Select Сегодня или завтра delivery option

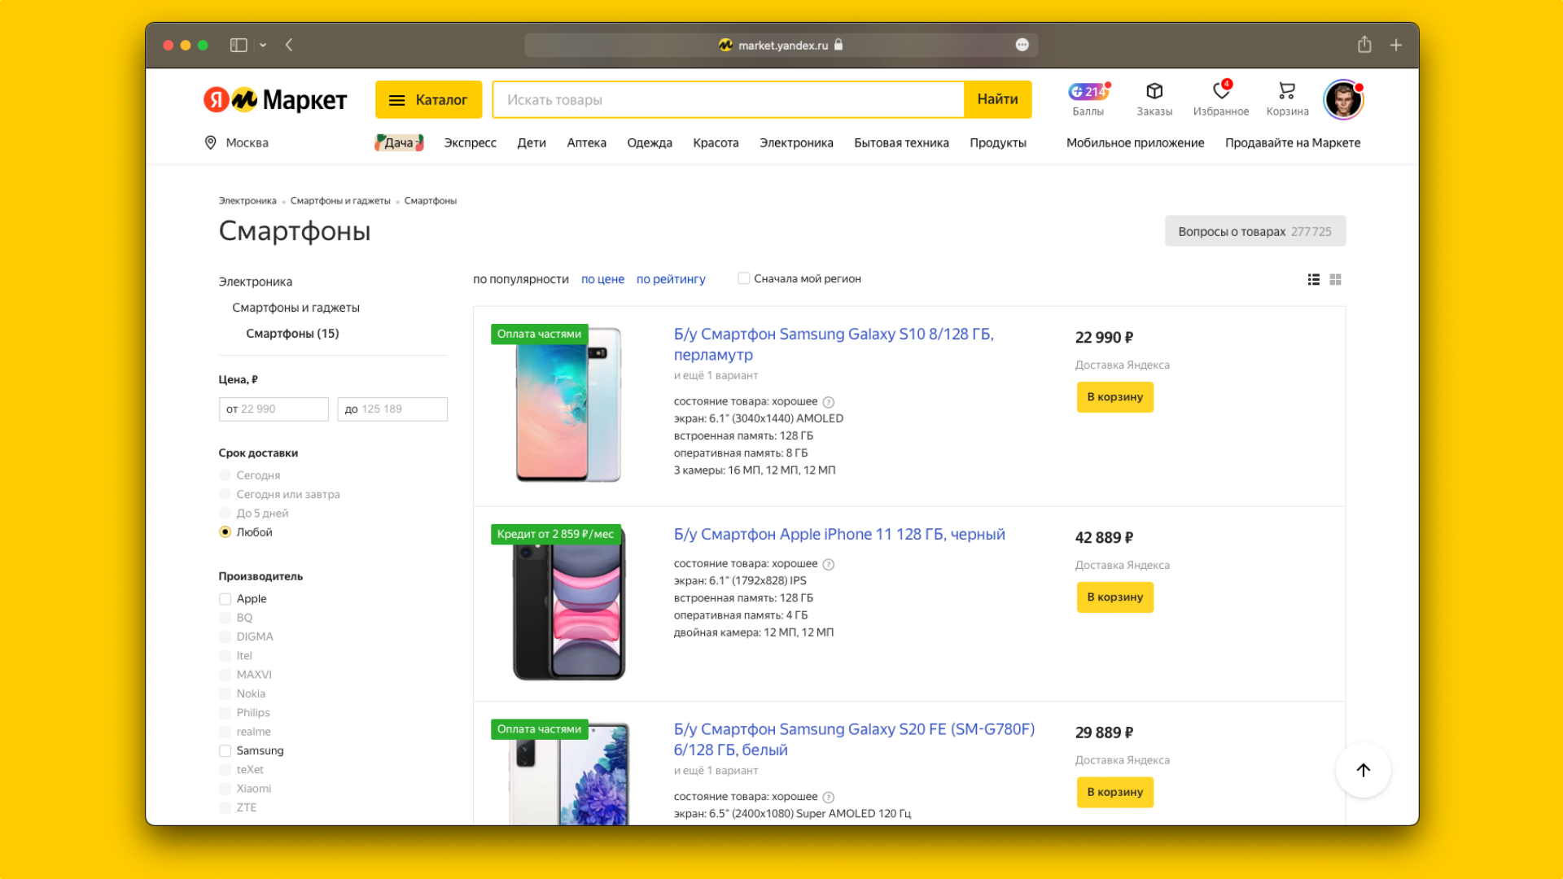tap(225, 494)
